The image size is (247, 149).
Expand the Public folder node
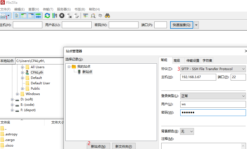(x=22, y=89)
